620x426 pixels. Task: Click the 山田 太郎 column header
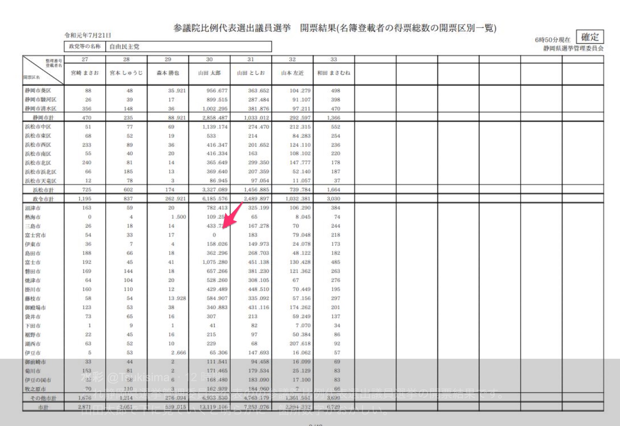[x=209, y=73]
